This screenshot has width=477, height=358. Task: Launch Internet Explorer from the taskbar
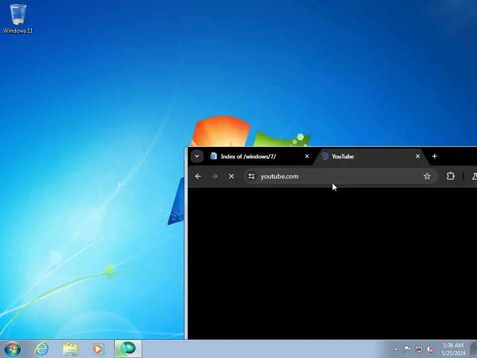click(x=41, y=349)
